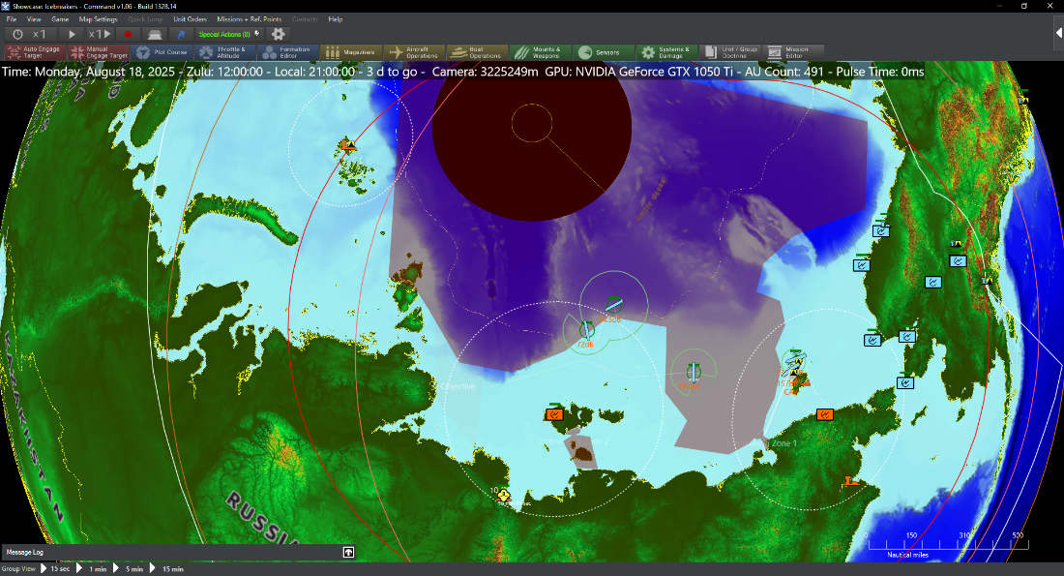Open Mounts & Weapons
Image resolution: width=1064 pixels, height=576 pixels.
[540, 52]
